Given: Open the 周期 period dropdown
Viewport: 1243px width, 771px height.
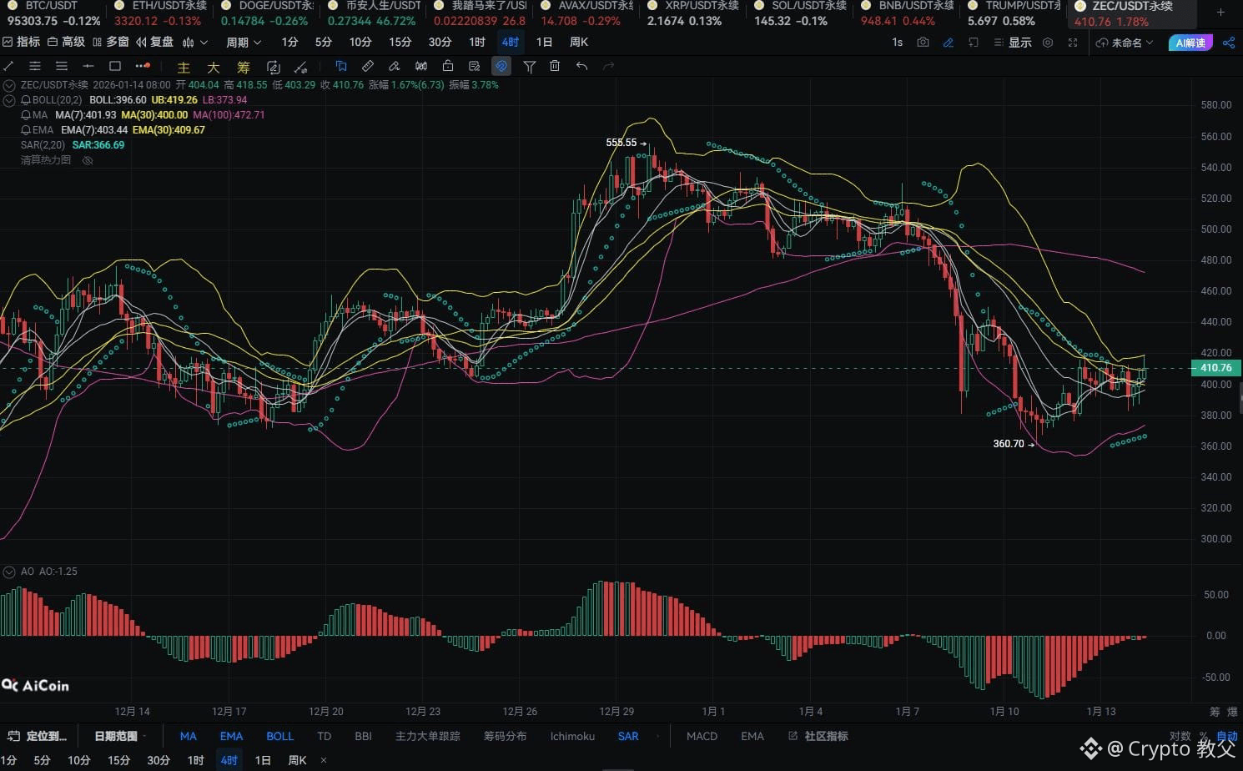Looking at the screenshot, I should click(243, 43).
